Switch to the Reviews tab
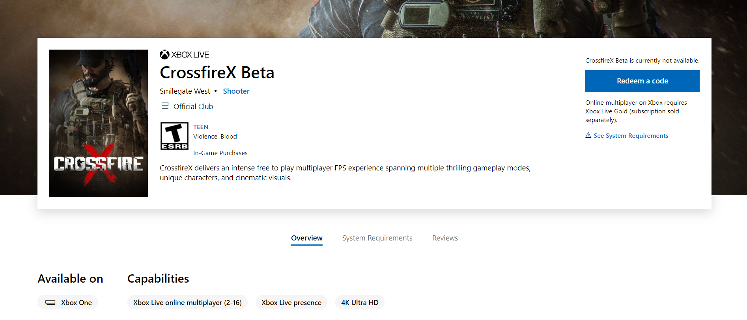The image size is (747, 320). (x=445, y=238)
